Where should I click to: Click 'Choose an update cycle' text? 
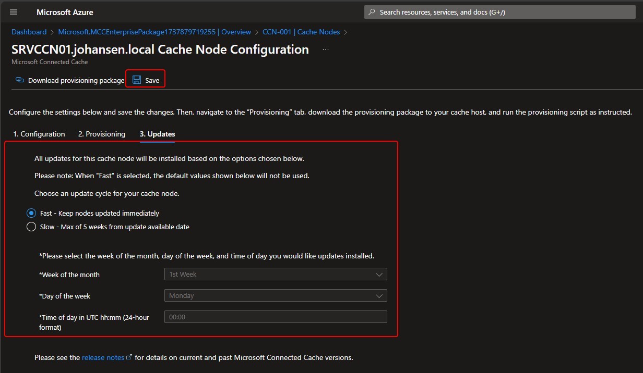(x=107, y=193)
